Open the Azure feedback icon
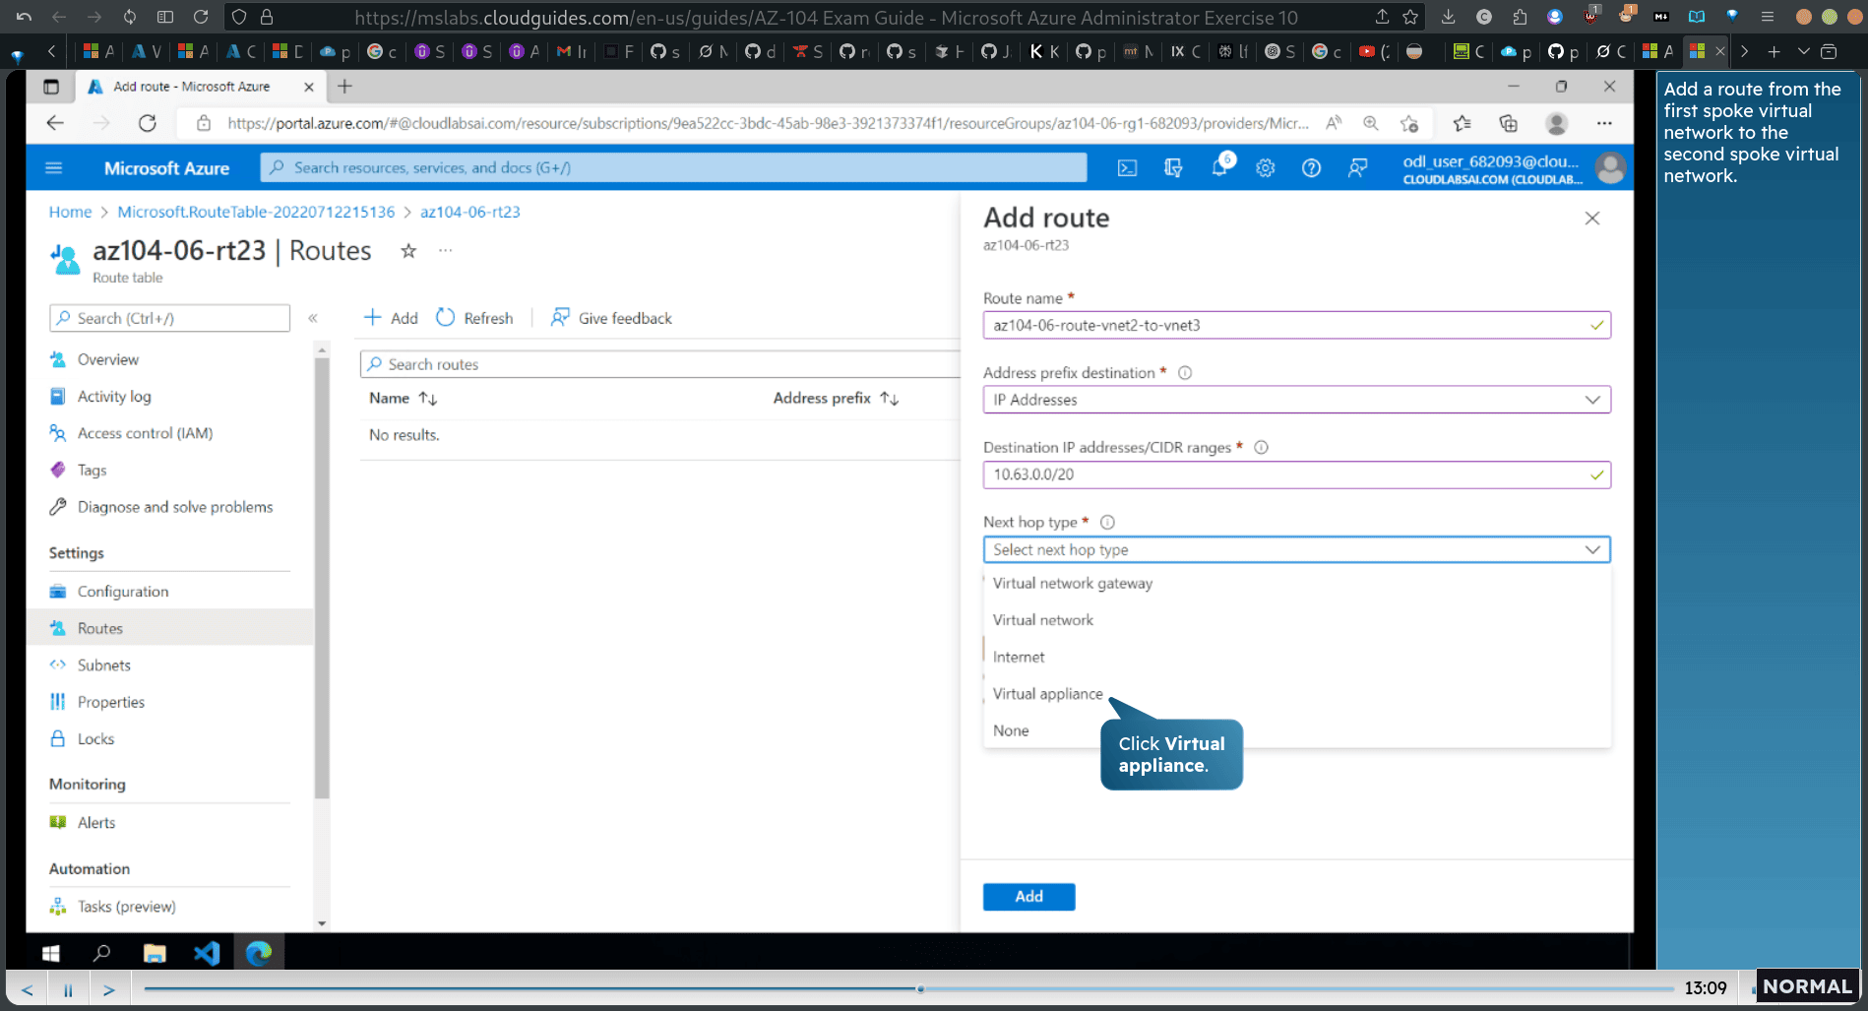1868x1011 pixels. click(x=1357, y=168)
